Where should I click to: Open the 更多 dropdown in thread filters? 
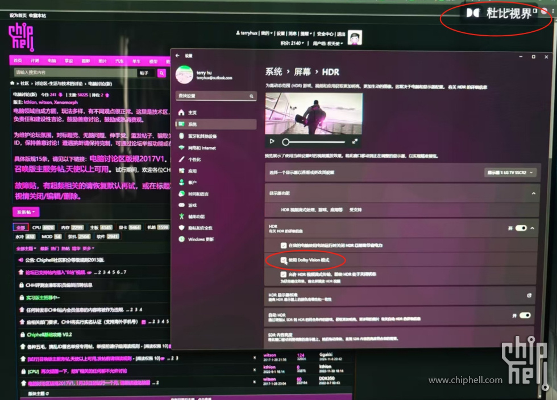89,249
